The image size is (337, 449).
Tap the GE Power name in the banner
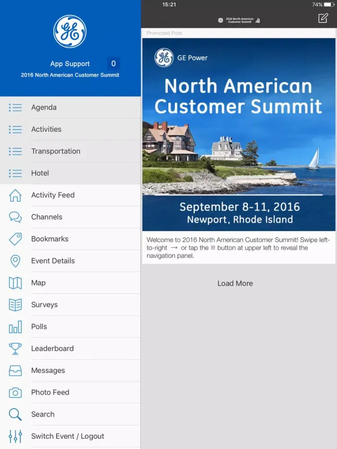point(192,58)
